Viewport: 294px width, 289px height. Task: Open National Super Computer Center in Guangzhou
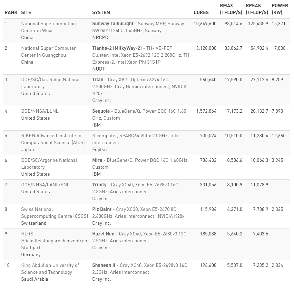[48, 52]
